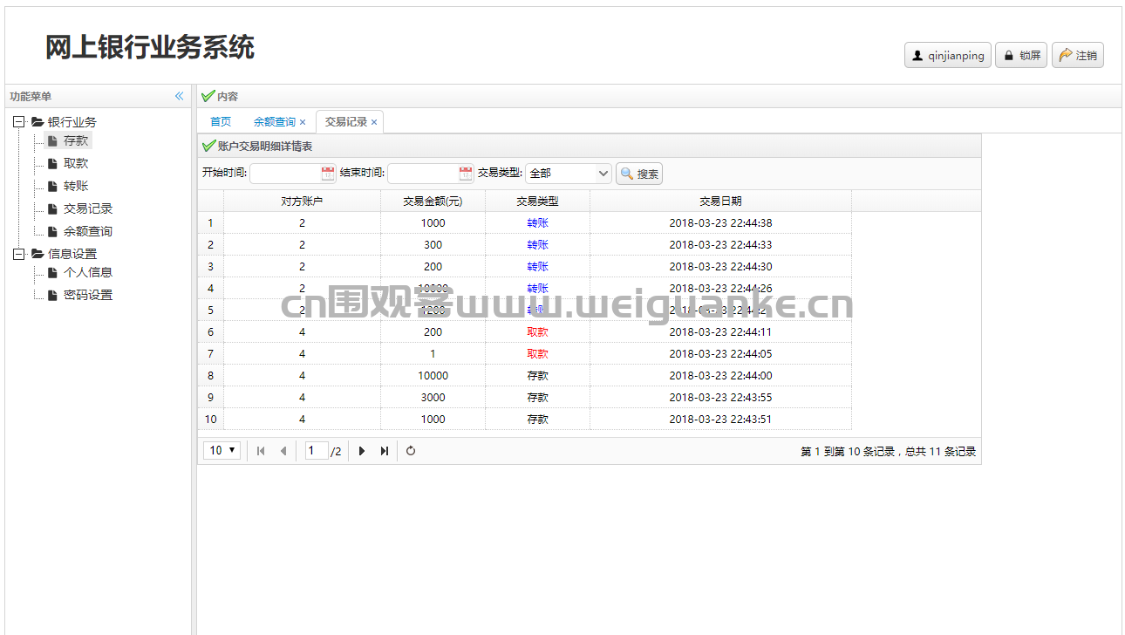
Task: Focus the 开始时间 date field
Action: point(285,174)
